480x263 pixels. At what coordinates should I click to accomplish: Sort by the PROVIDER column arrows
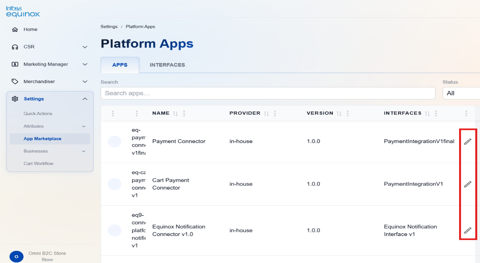click(x=266, y=113)
